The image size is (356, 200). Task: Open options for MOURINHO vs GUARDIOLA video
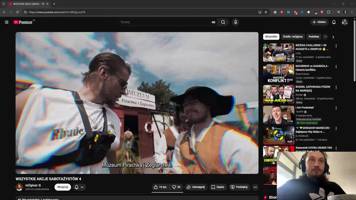click(x=336, y=67)
